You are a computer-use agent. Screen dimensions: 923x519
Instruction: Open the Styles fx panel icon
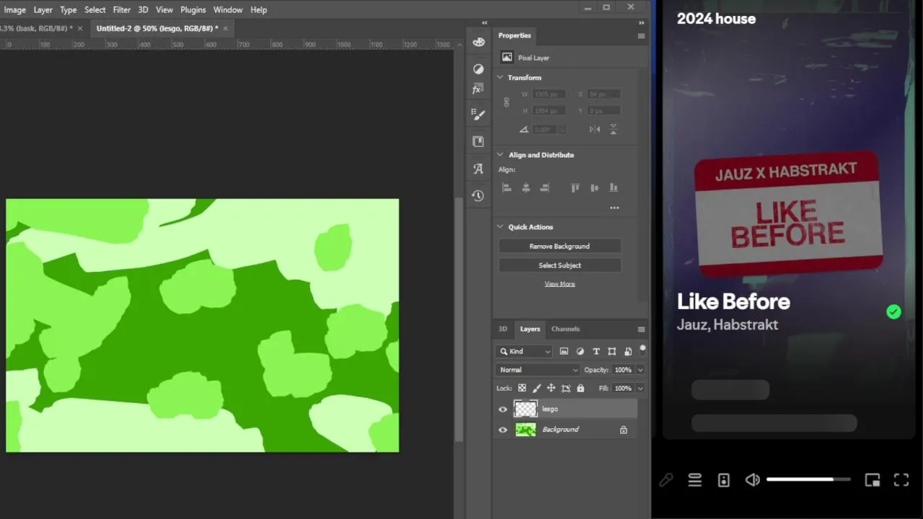(477, 89)
